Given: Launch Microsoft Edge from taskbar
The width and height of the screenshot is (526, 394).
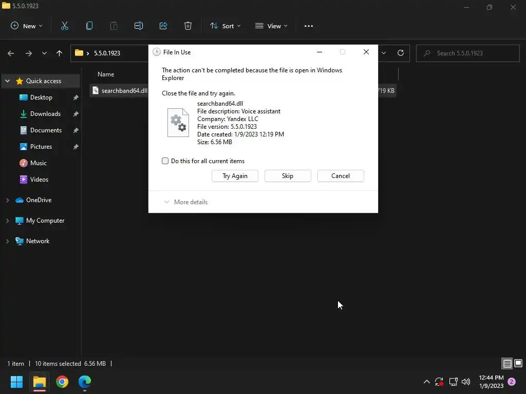Looking at the screenshot, I should 85,382.
